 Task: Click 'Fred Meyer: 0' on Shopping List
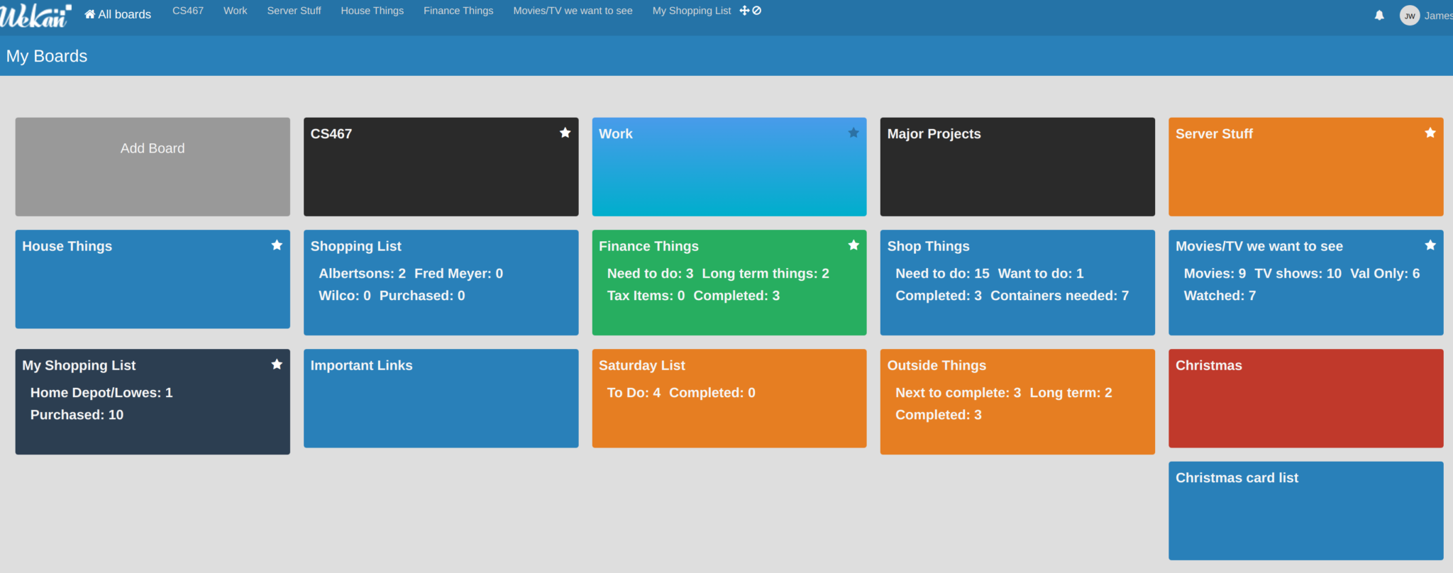458,274
